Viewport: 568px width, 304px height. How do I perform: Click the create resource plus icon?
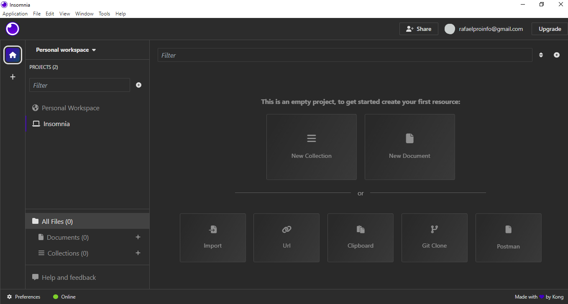557,55
